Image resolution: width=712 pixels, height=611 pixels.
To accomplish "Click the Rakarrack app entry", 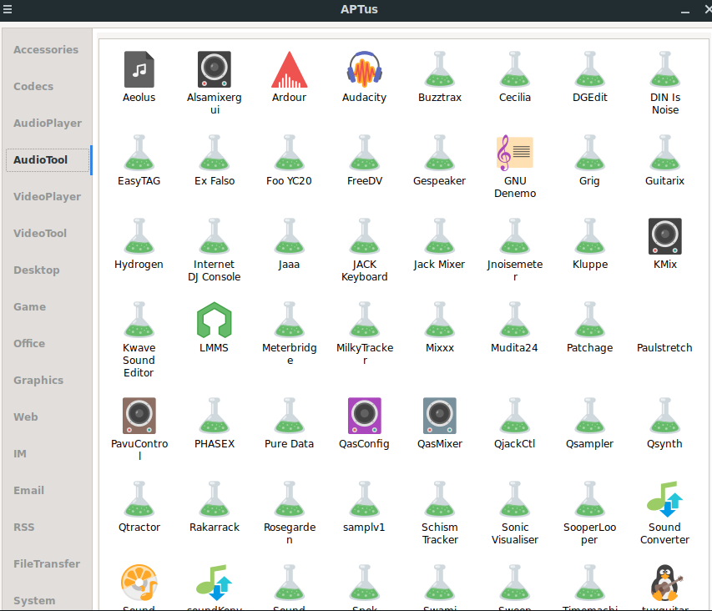I will tap(215, 507).
